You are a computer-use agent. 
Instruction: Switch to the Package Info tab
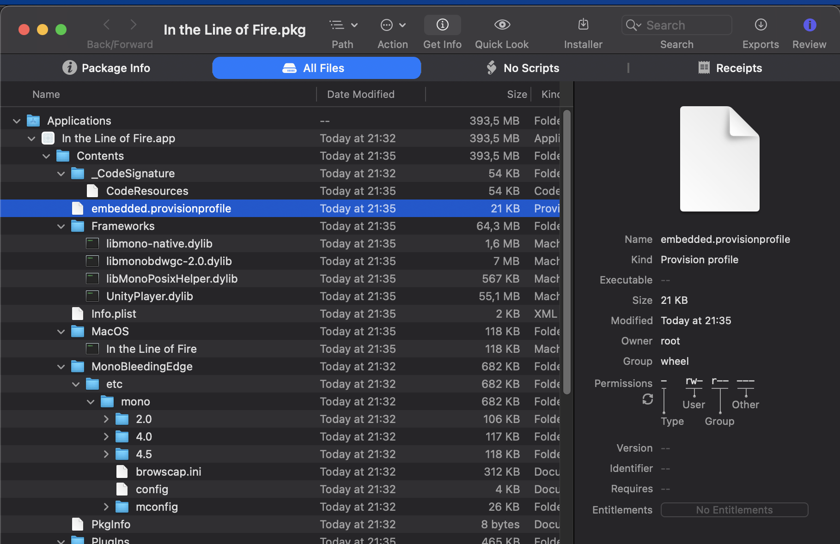point(106,68)
